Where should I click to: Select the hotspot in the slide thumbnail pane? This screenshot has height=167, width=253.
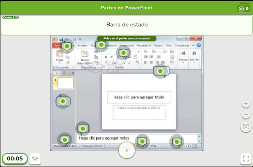pyautogui.click(x=63, y=101)
